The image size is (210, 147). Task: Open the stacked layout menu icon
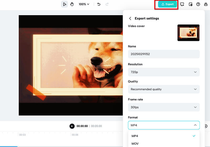[206, 4]
